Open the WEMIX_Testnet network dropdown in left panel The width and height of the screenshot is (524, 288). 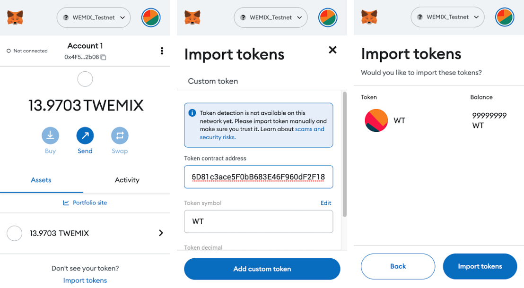(94, 17)
